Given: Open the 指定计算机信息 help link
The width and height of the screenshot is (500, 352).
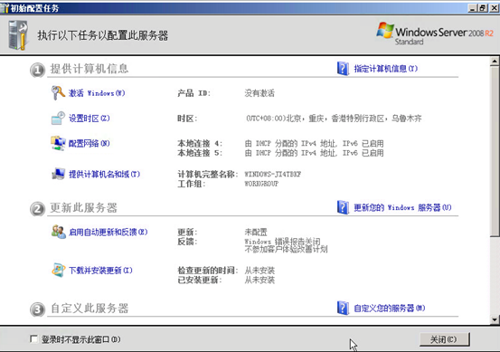Looking at the screenshot, I should [386, 69].
